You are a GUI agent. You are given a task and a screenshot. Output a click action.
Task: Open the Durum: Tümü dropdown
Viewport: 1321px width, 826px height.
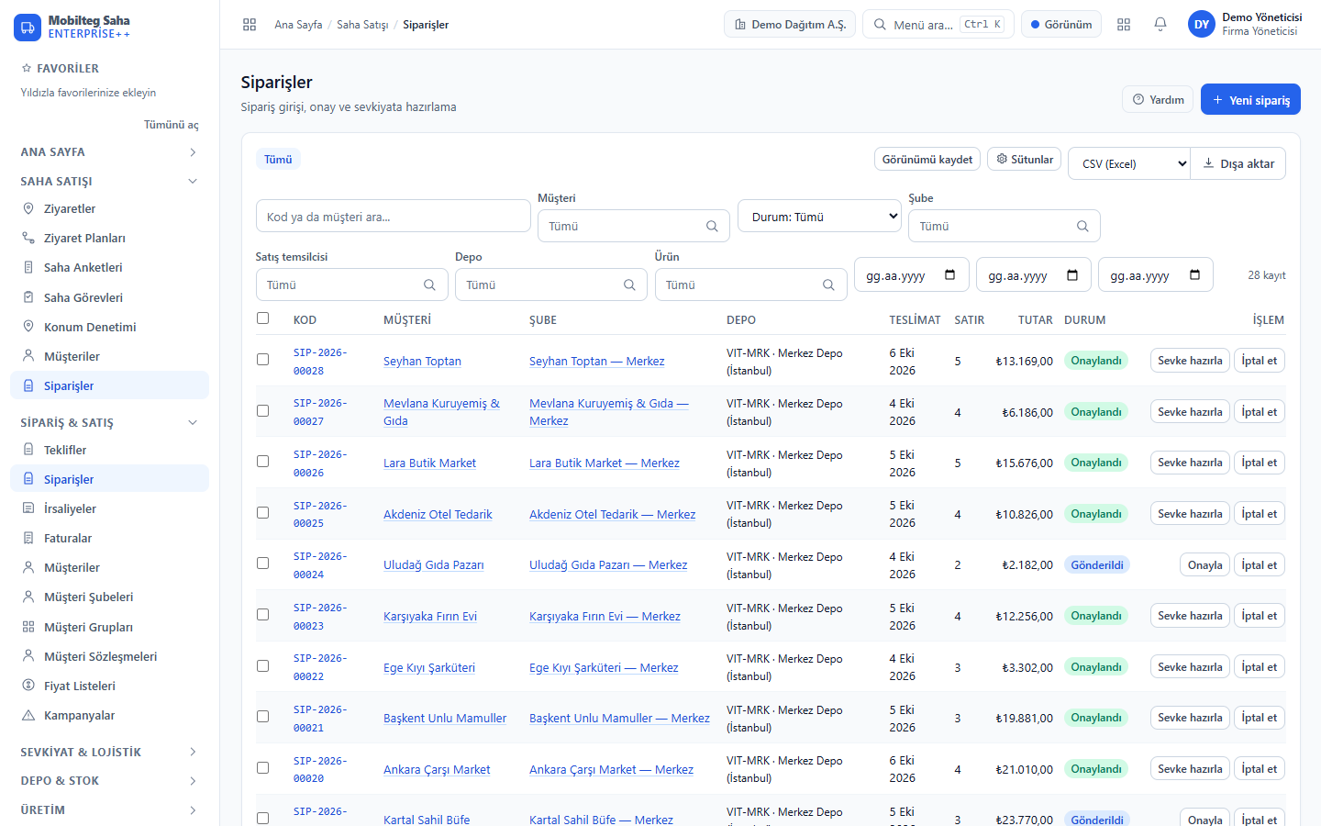[x=819, y=217]
